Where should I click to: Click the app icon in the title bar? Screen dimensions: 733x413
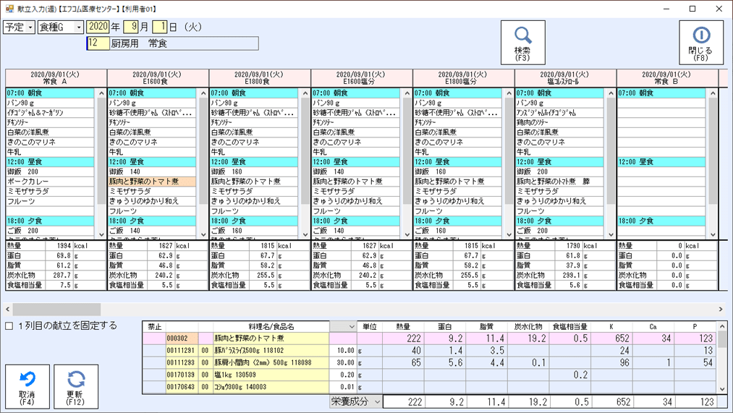tap(9, 9)
